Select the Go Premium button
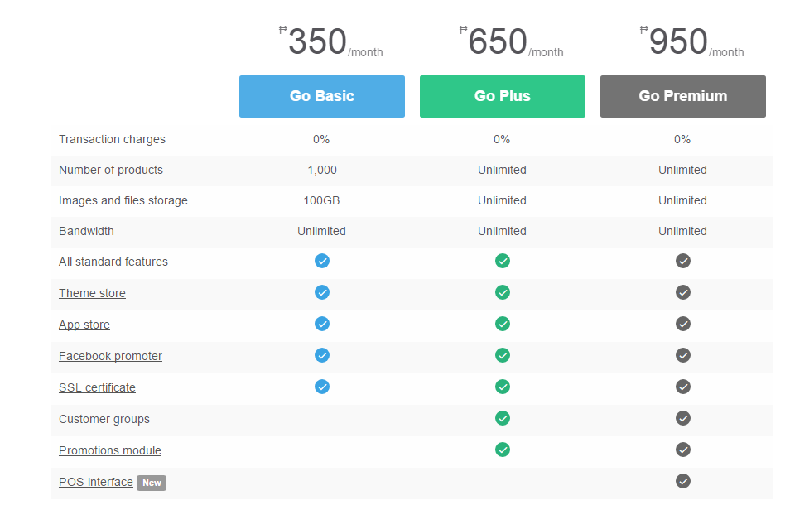Screen dimensions: 790x505 pyautogui.click(x=682, y=96)
